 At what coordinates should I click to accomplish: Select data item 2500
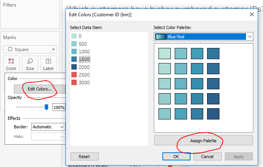81,75
